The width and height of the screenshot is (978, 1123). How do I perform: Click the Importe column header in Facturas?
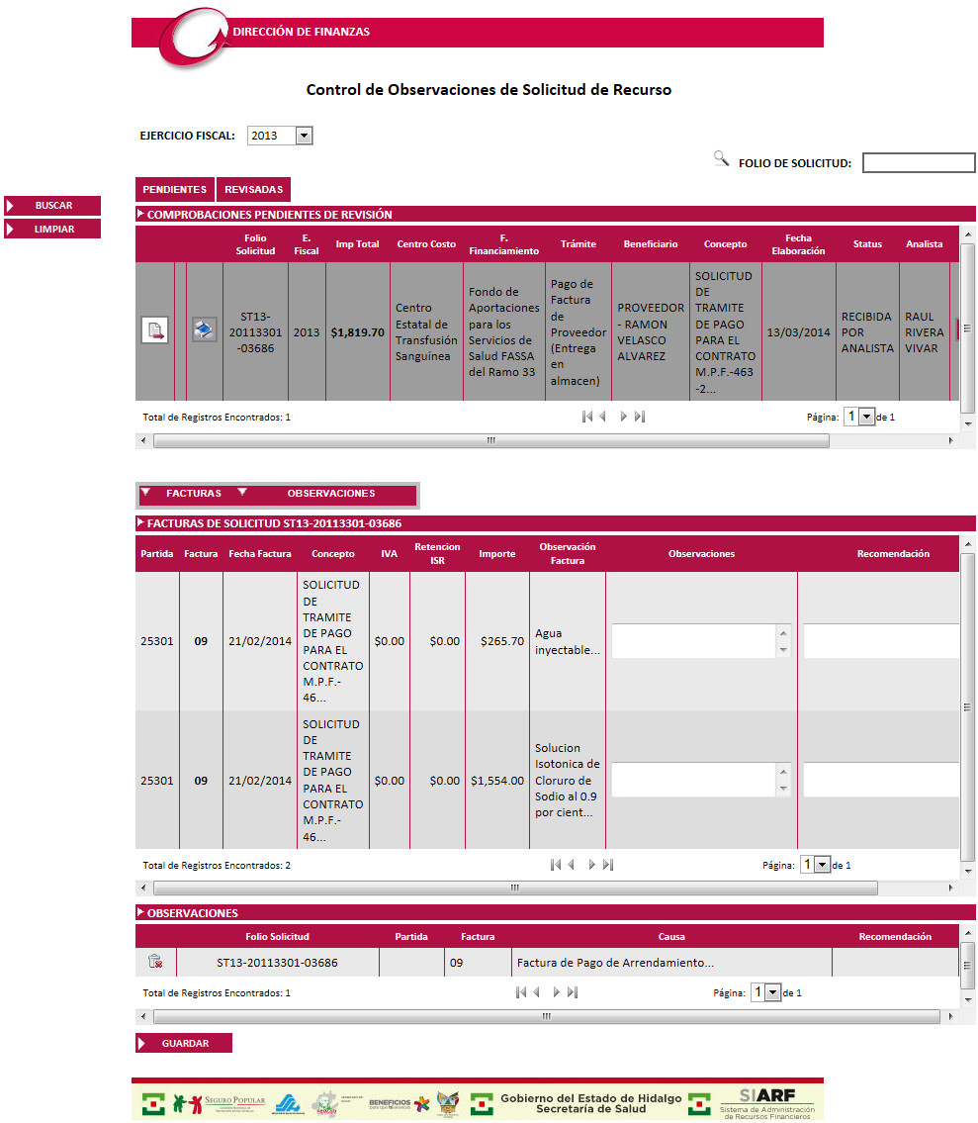click(496, 554)
